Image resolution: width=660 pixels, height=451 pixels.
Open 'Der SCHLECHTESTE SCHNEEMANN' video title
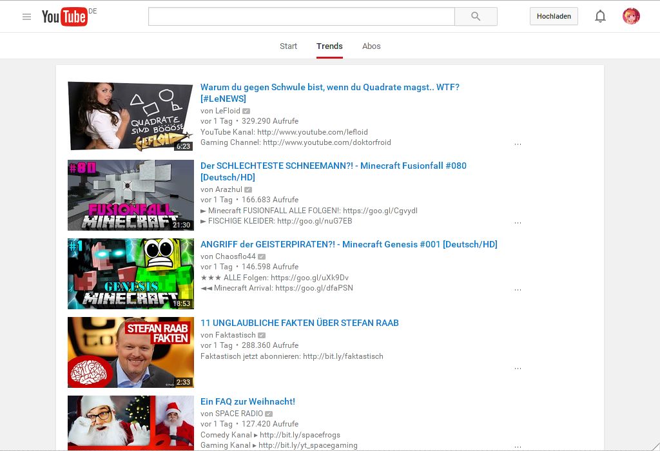point(333,171)
